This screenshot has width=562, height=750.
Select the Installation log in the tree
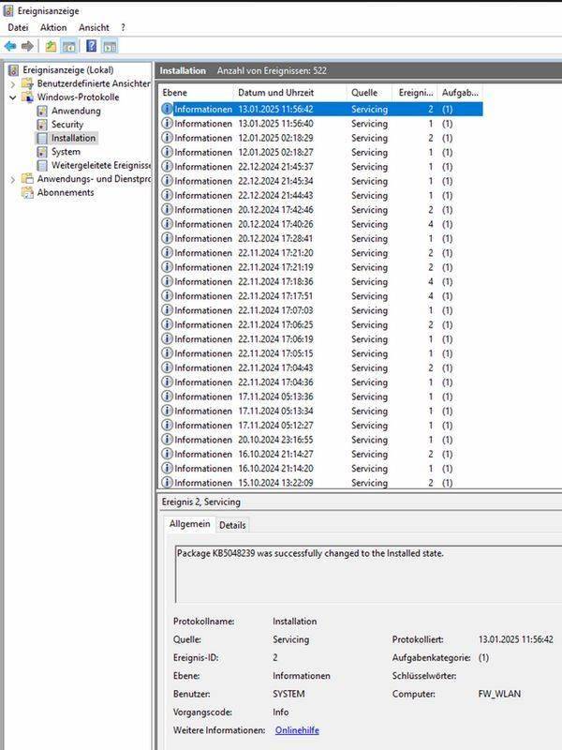(x=73, y=138)
